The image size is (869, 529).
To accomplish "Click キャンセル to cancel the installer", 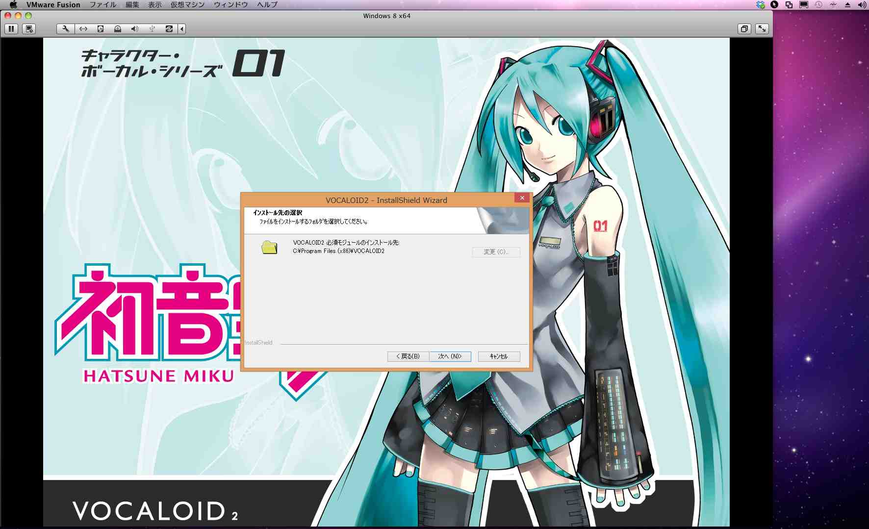I will [499, 356].
